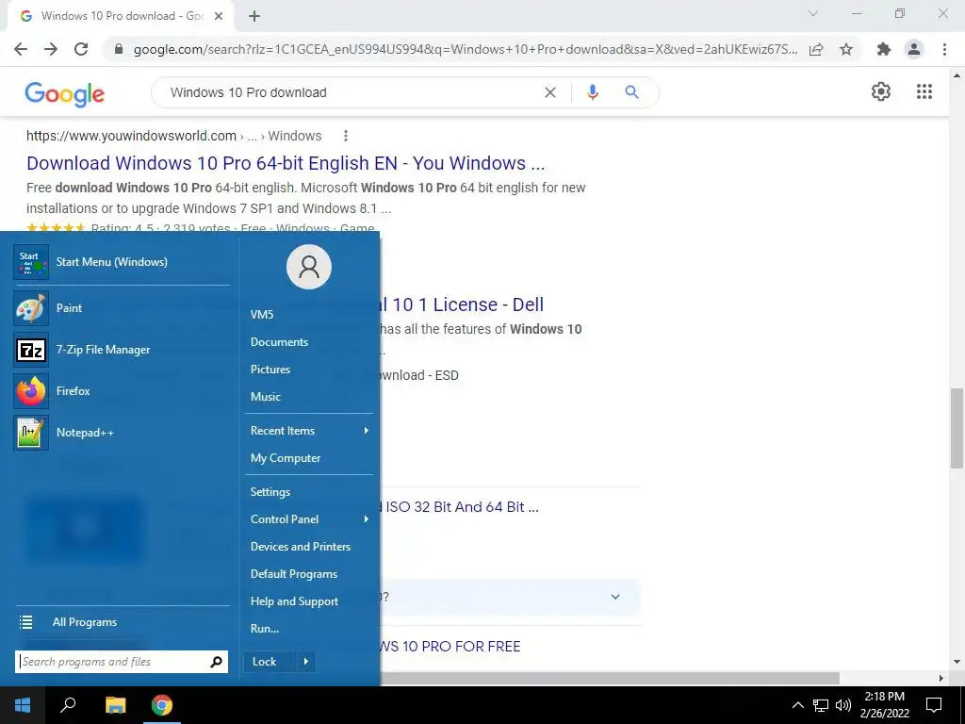Lock the computer

coord(270,662)
